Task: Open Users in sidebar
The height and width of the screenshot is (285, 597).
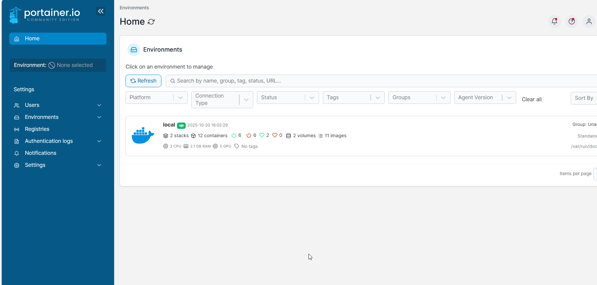Action: (58, 105)
